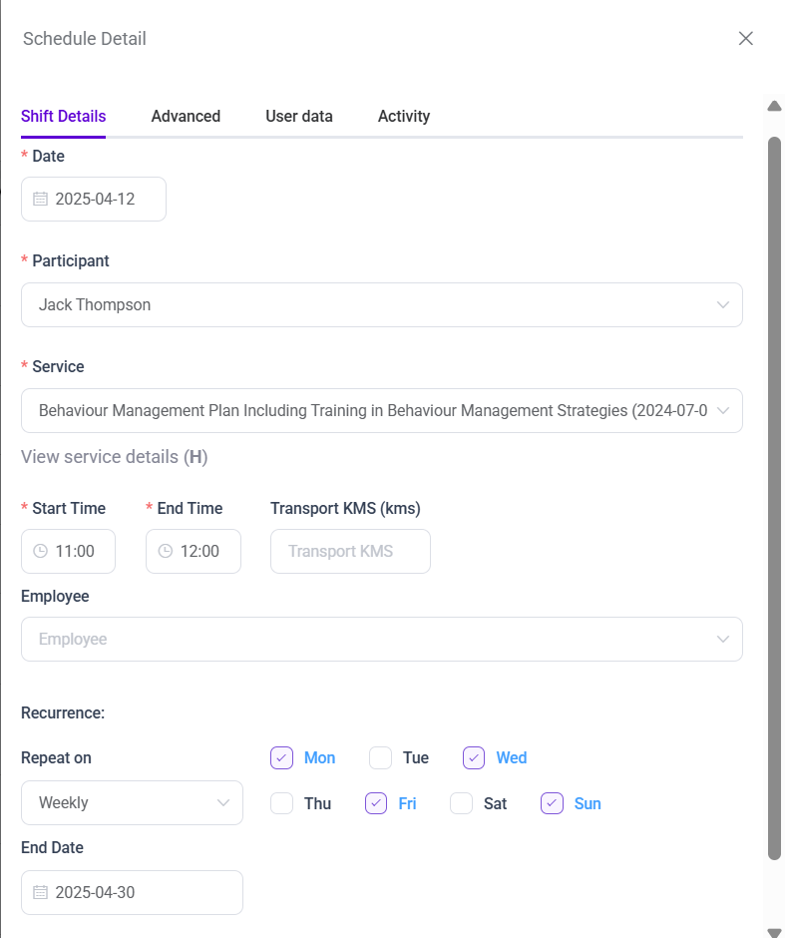Uncheck the Mon recurrence checkbox

(x=281, y=757)
